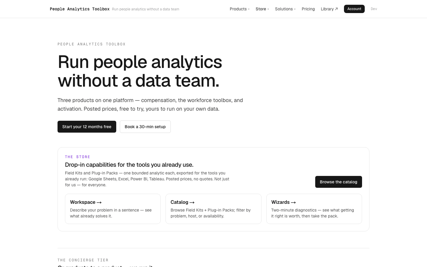Click "THE CONCIERGE TIER" label
The width and height of the screenshot is (427, 267).
[83, 260]
